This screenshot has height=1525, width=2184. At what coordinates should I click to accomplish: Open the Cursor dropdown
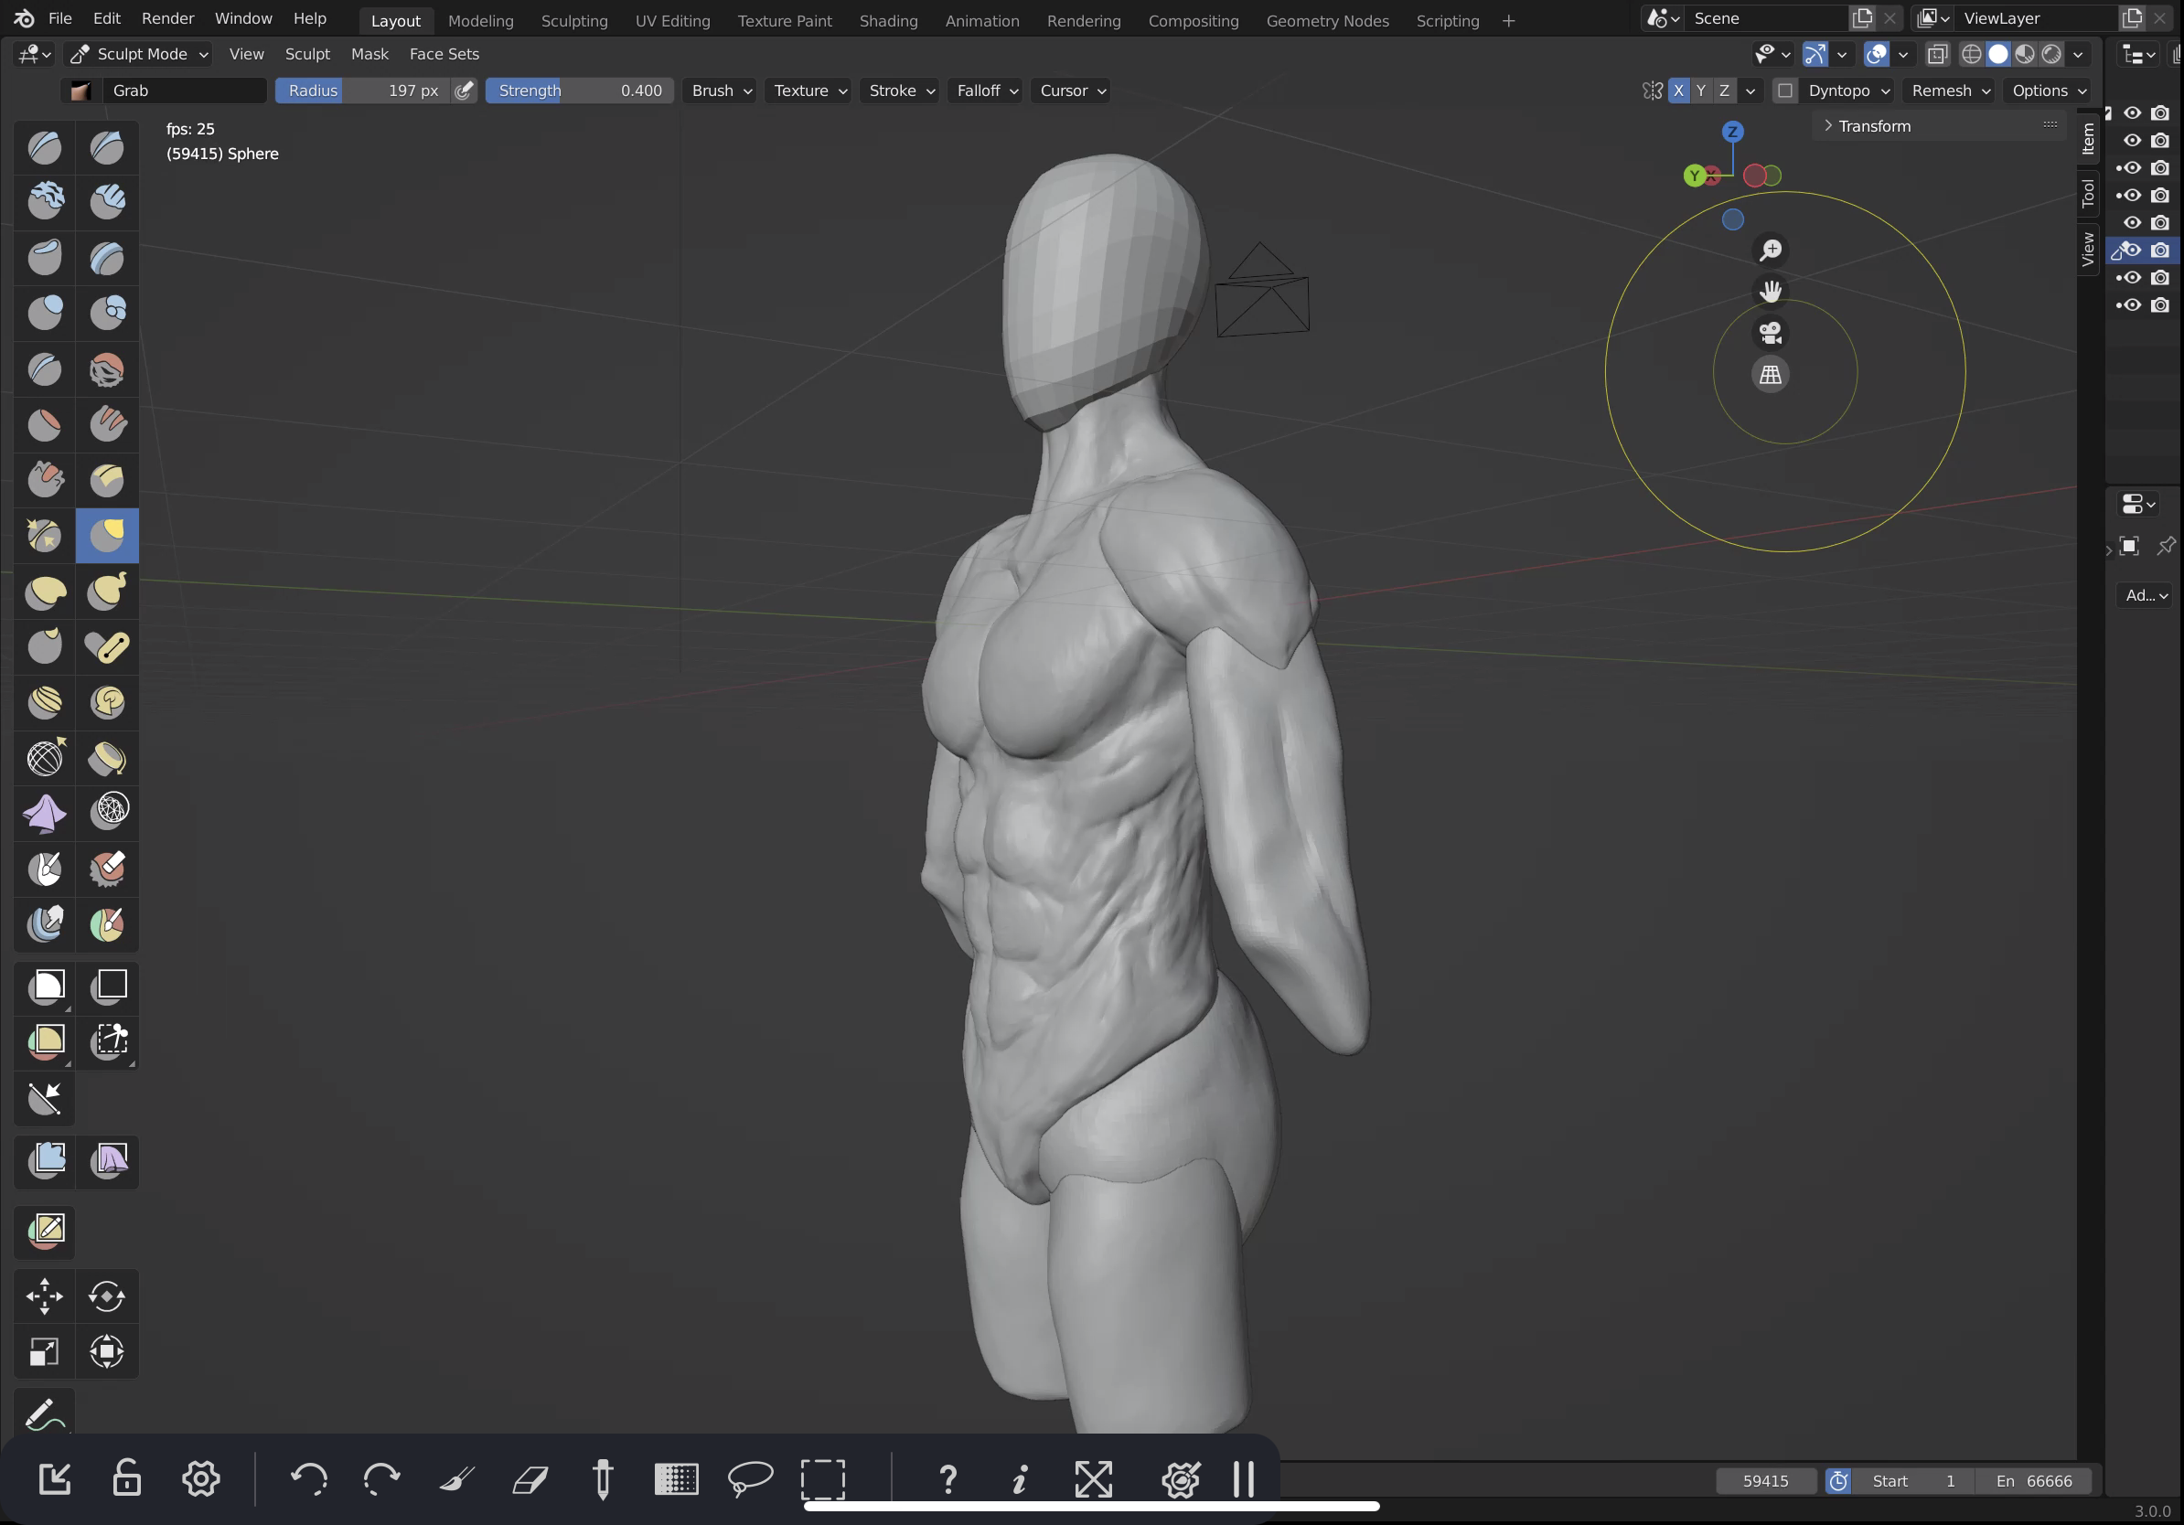[x=1071, y=91]
